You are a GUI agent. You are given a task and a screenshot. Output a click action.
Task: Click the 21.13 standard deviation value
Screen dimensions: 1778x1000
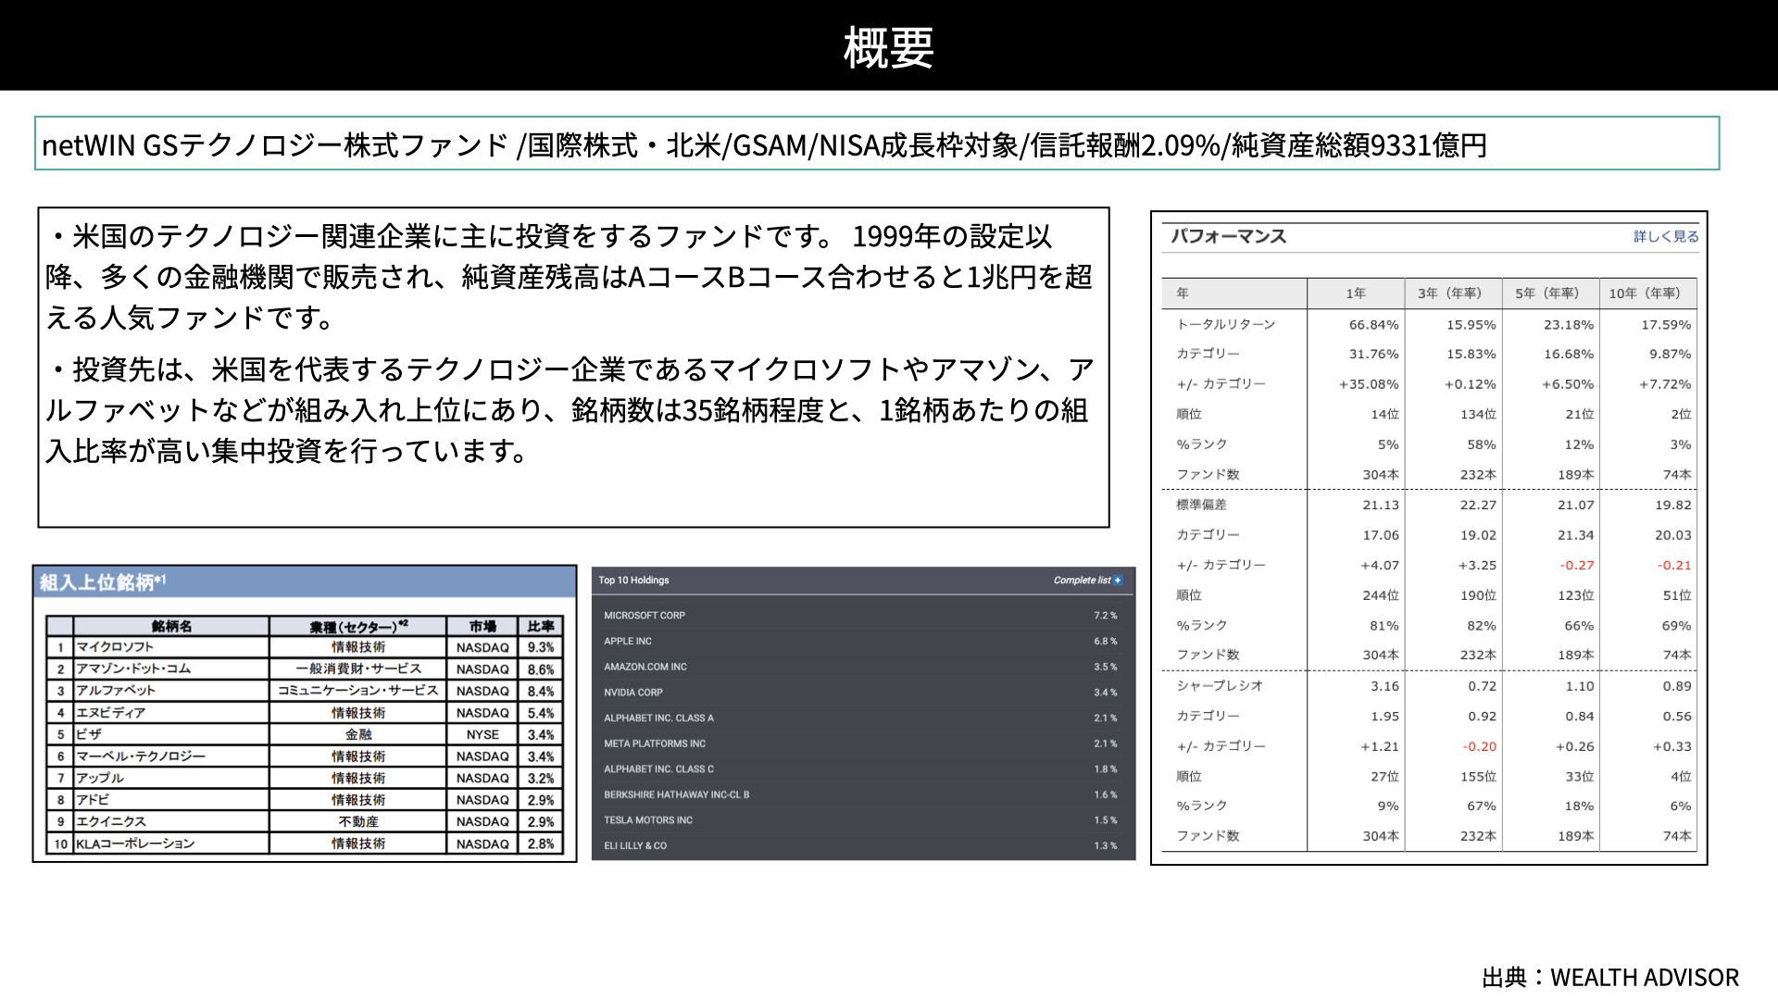1381,506
